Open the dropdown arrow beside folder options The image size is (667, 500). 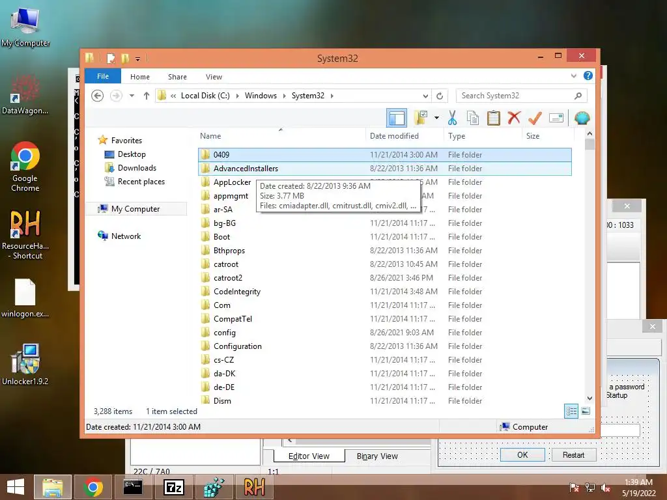point(436,118)
